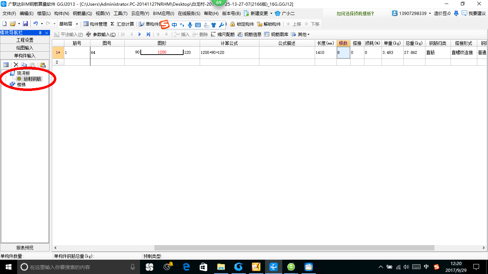Screen dimensions: 488x274
Task: Close the 模块导航栏 panel
Action: click(46, 32)
